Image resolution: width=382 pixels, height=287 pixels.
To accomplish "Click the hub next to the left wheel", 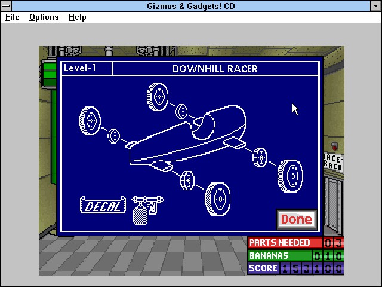I will [x=113, y=136].
